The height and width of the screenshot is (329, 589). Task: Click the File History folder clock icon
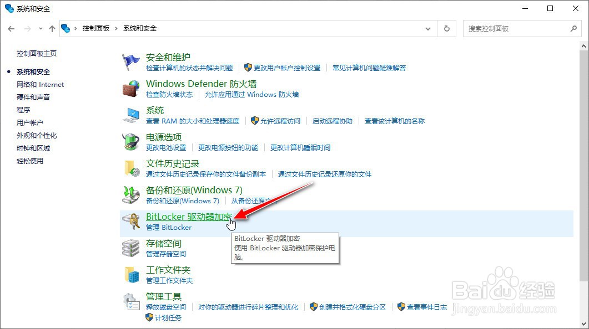click(132, 168)
